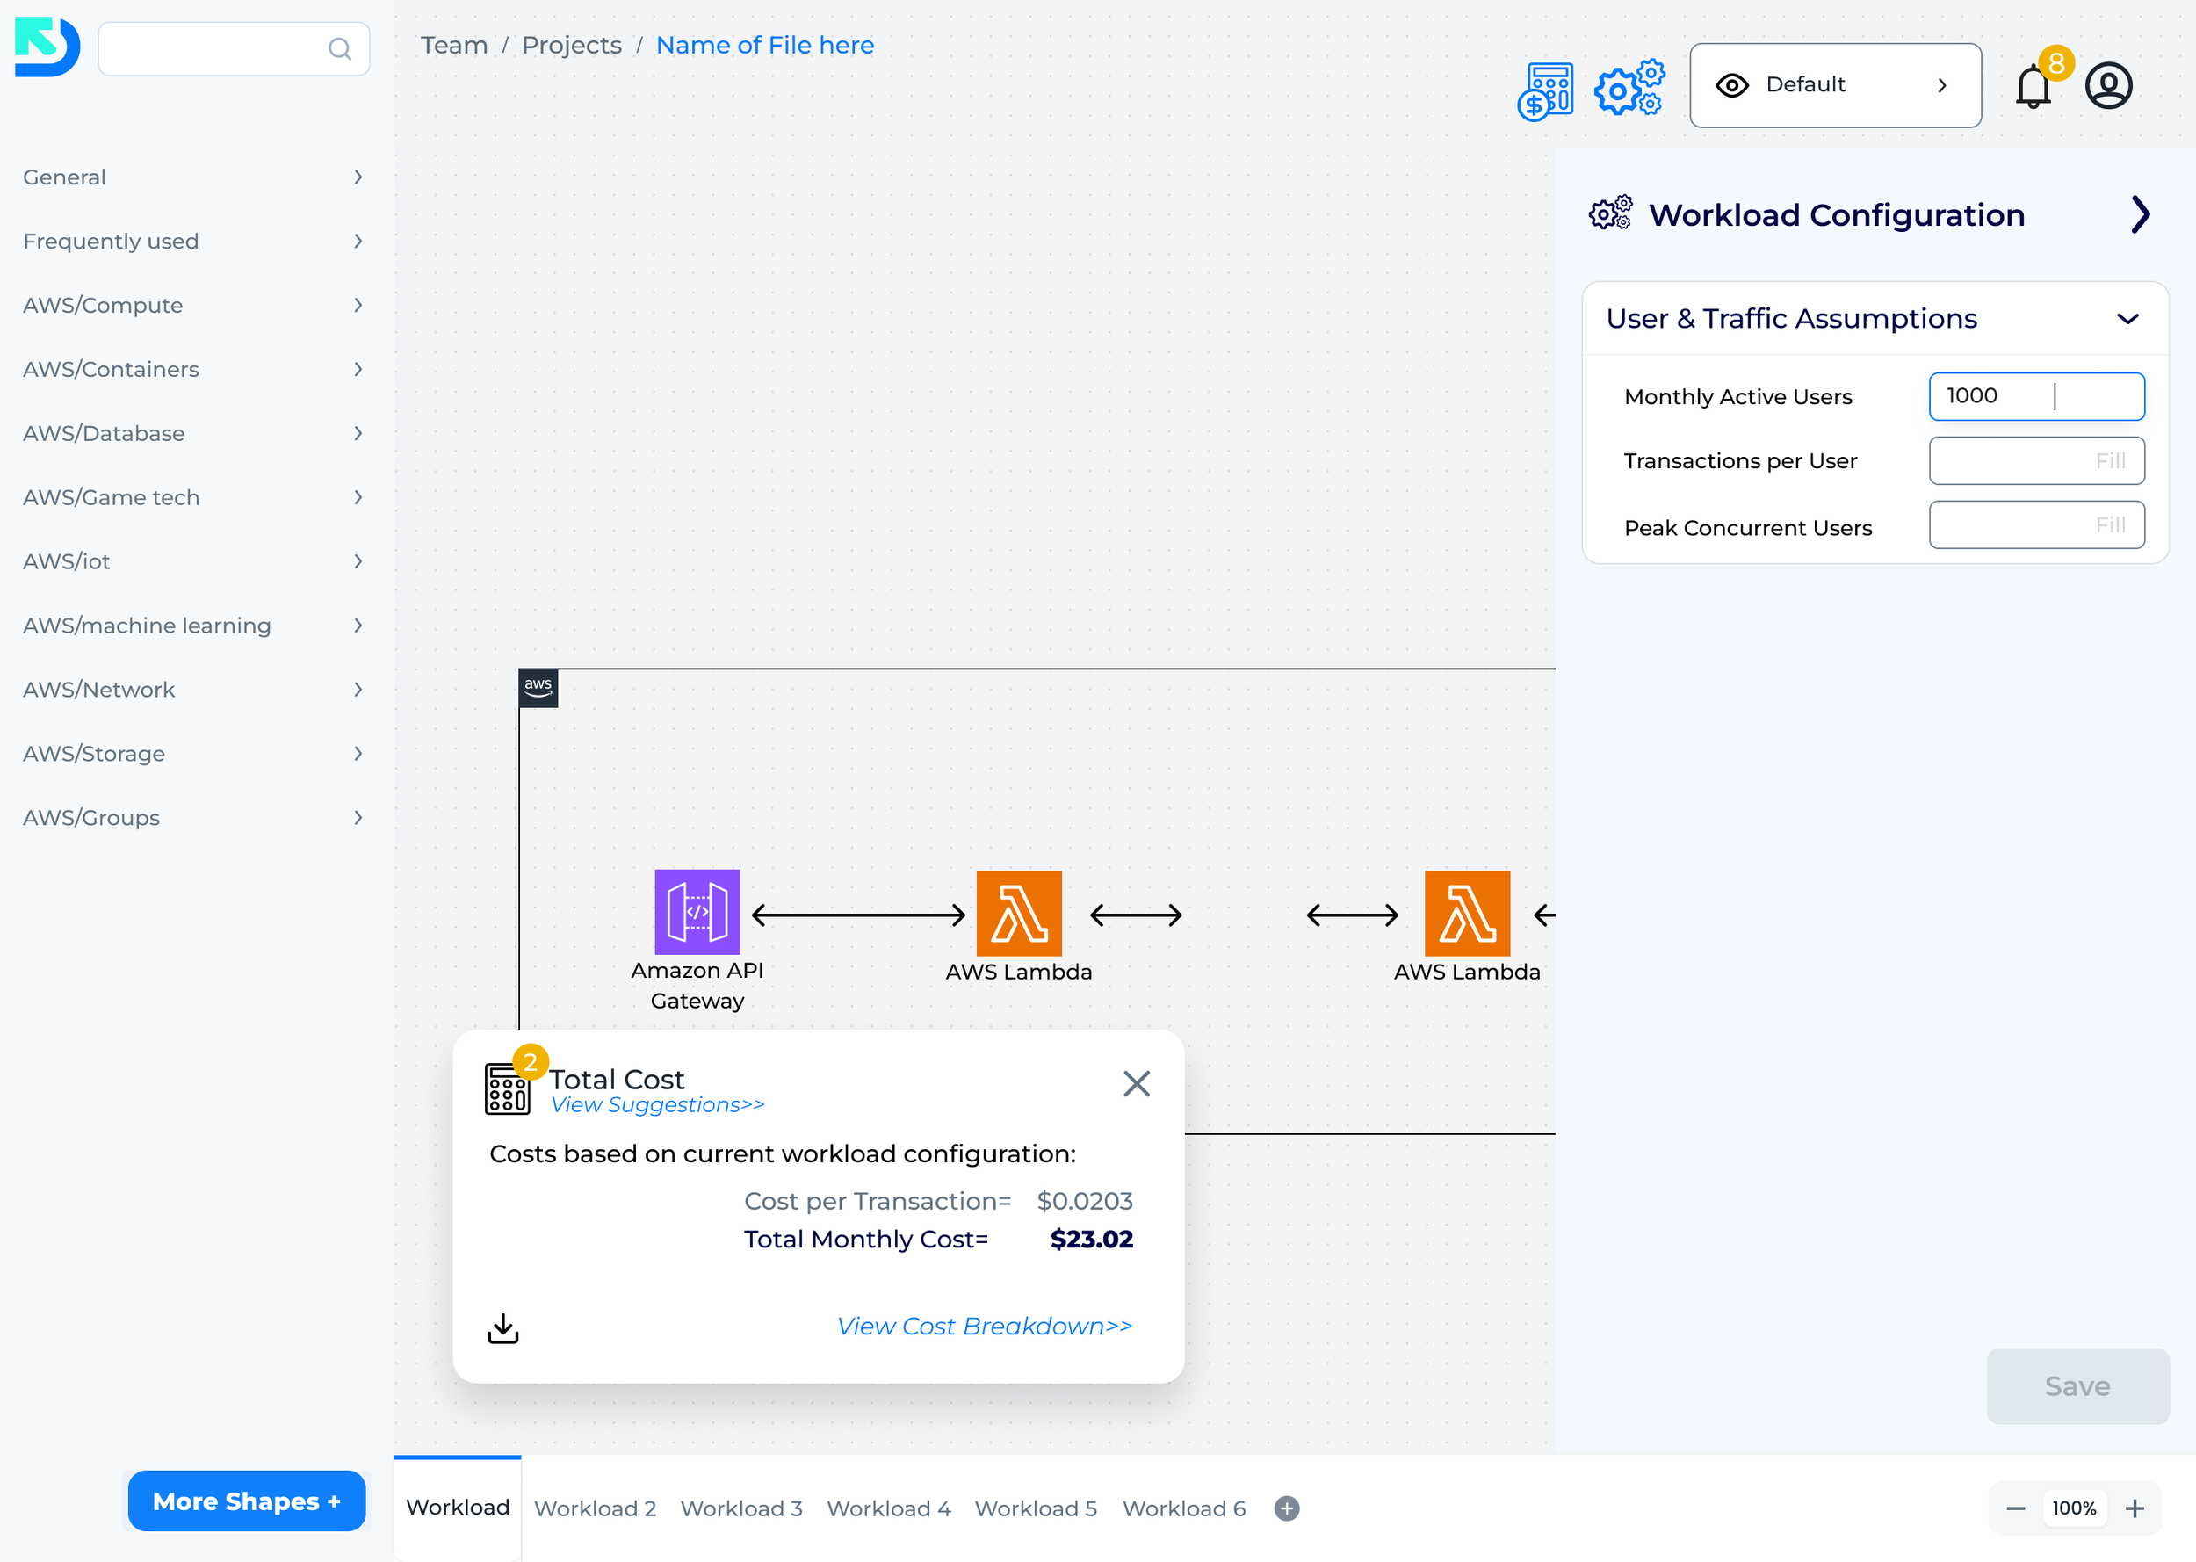Zoom in with the plus control

click(x=2135, y=1508)
